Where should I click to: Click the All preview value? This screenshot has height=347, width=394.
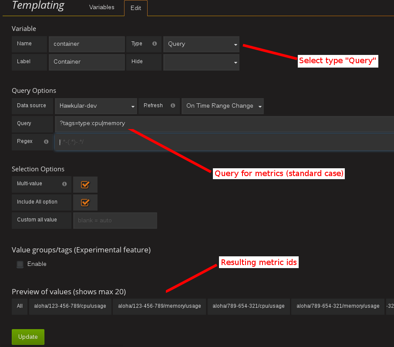click(x=20, y=306)
